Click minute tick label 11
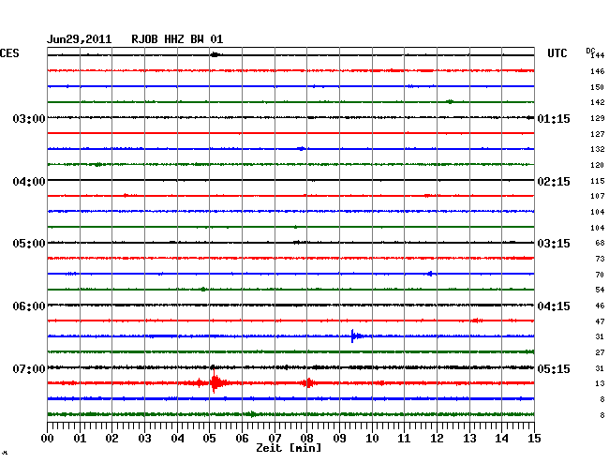The height and width of the screenshot is (463, 609). coord(404,439)
